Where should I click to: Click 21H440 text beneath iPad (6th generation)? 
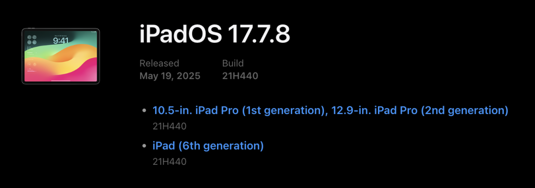169,161
